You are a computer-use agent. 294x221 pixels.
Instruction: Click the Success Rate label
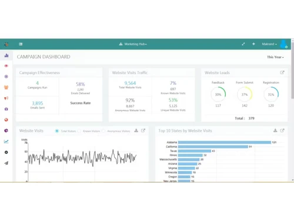[81, 103]
